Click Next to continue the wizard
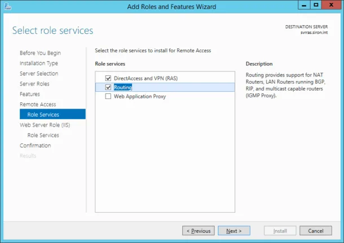 (x=234, y=231)
